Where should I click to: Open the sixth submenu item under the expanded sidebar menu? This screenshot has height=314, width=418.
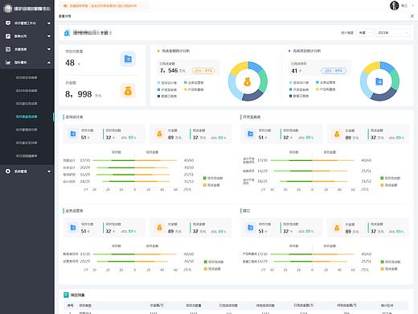[27, 143]
